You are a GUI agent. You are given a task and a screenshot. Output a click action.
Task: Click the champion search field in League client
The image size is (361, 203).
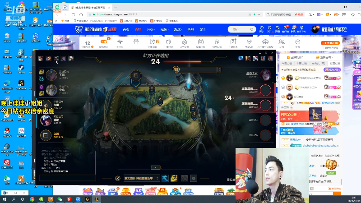198,69
